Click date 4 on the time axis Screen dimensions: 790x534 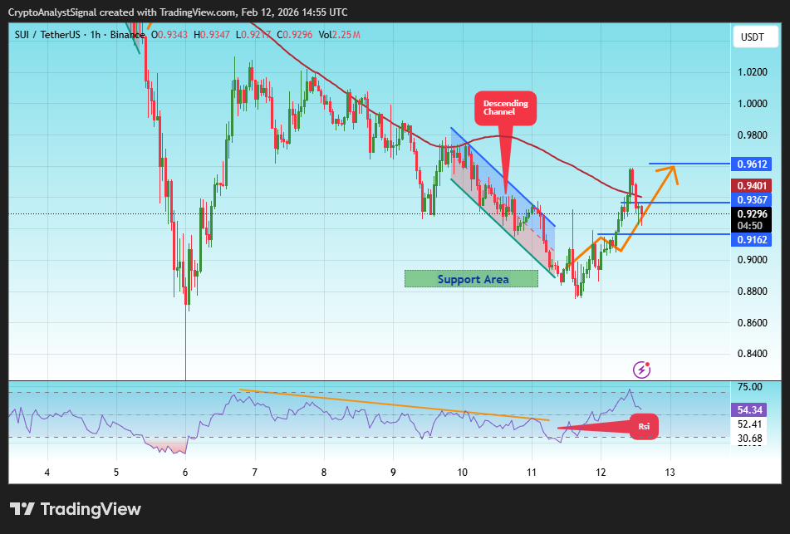coord(47,473)
